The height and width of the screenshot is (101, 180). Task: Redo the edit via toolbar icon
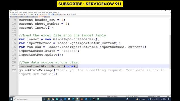[x=33, y=14]
